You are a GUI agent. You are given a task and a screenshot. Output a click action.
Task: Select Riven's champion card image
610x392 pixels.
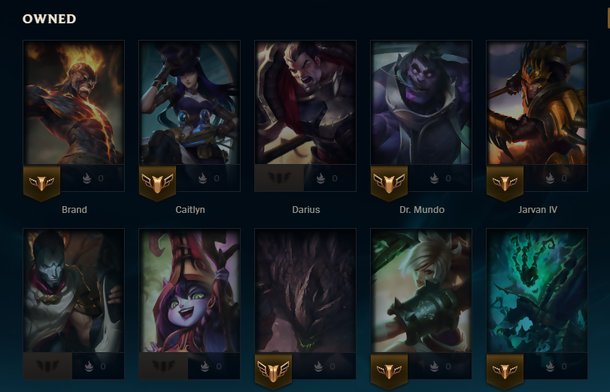(421, 290)
